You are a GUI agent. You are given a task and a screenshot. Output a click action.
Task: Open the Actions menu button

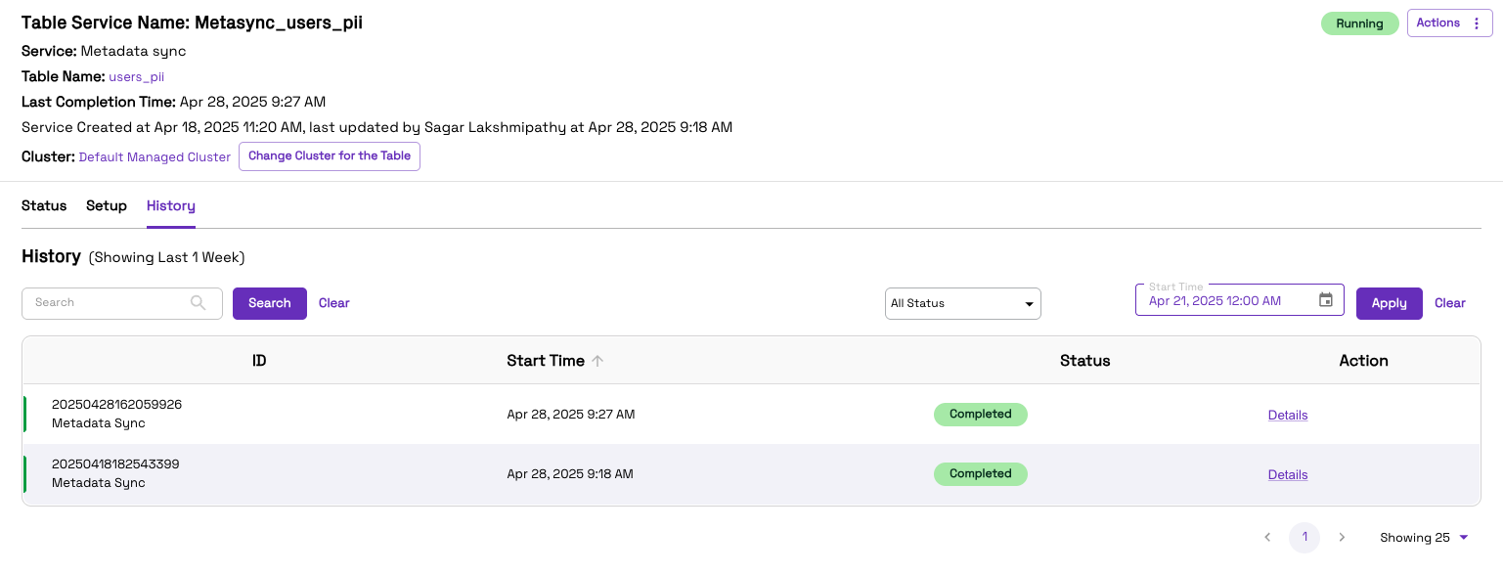(1450, 23)
